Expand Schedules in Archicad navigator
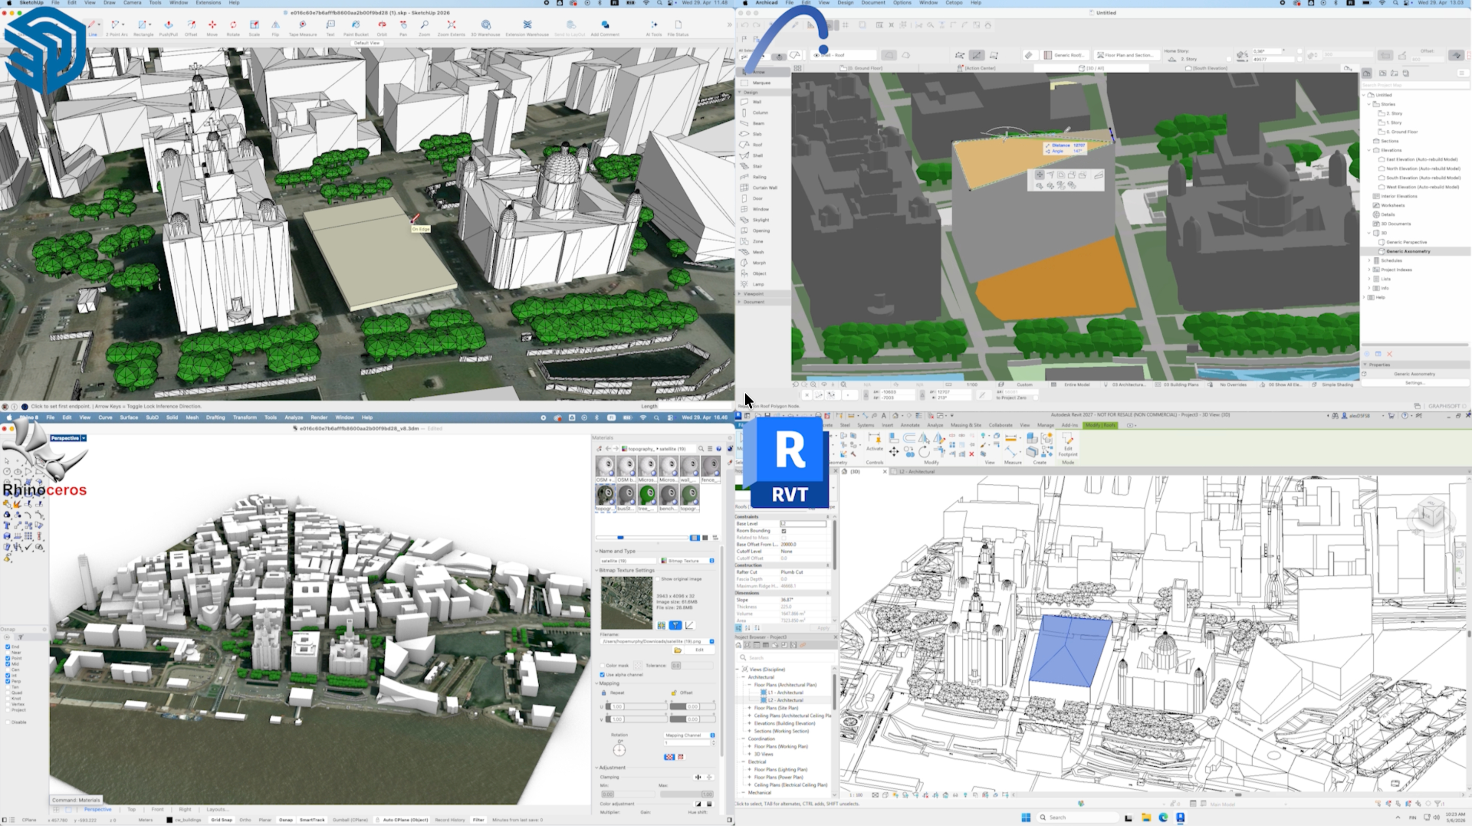Image resolution: width=1472 pixels, height=826 pixels. point(1369,261)
